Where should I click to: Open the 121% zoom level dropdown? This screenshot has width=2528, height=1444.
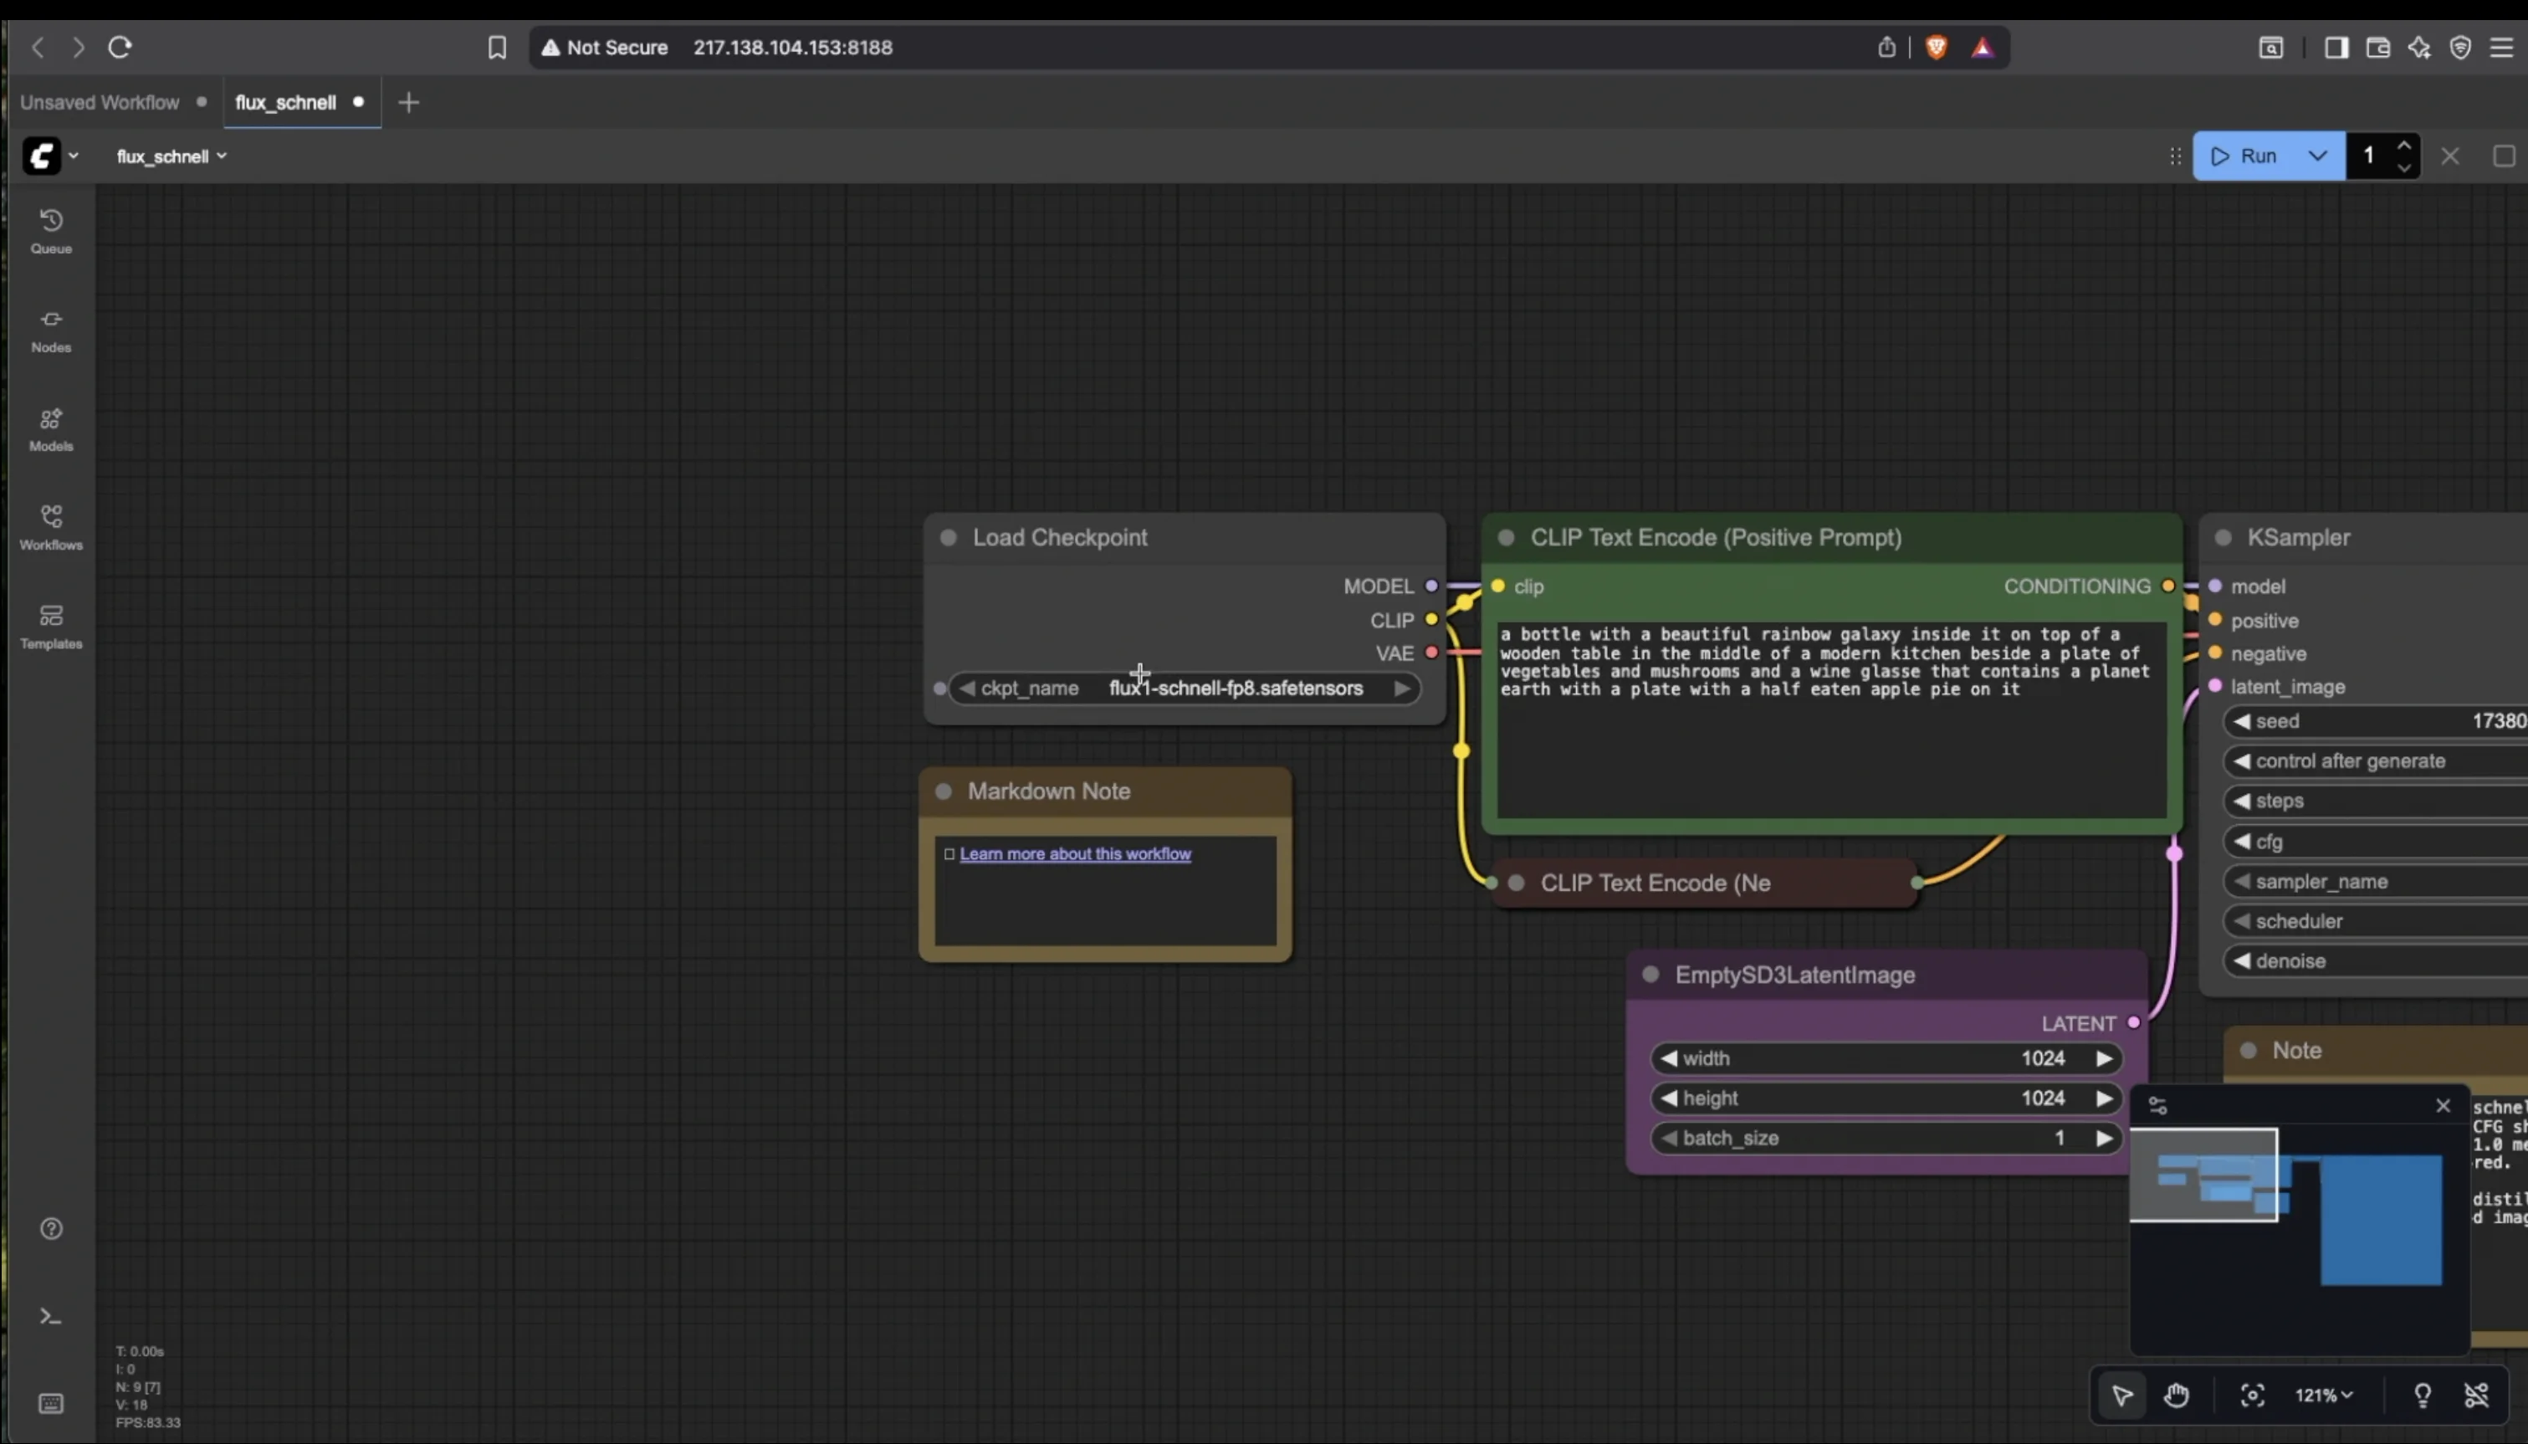pyautogui.click(x=2323, y=1395)
